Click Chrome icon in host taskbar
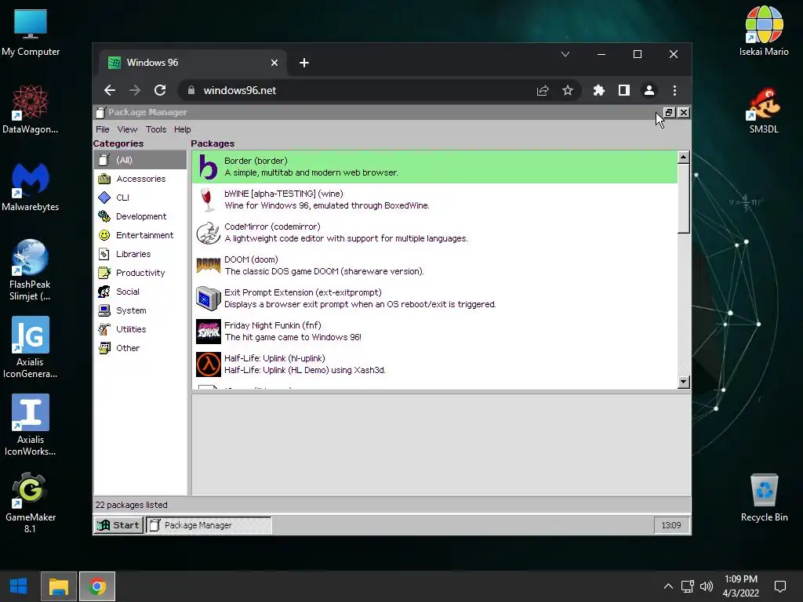This screenshot has height=602, width=803. pos(97,586)
